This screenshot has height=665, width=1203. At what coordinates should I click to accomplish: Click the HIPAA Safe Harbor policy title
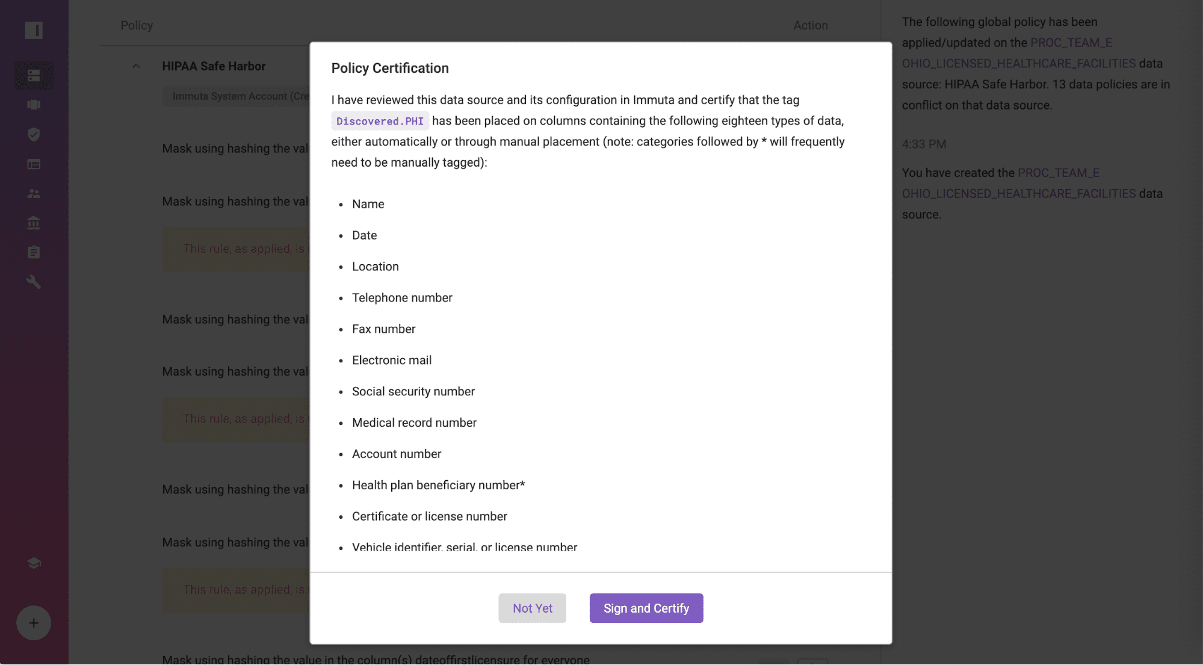click(x=214, y=66)
